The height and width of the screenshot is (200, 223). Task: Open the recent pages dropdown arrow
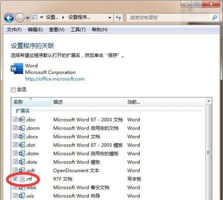pos(27,18)
